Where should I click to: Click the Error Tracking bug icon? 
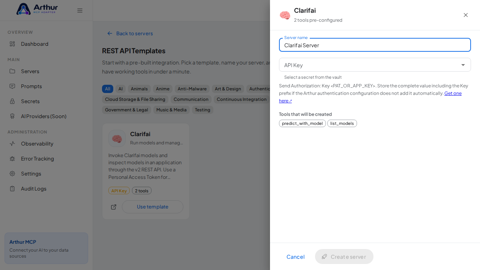coord(12,159)
